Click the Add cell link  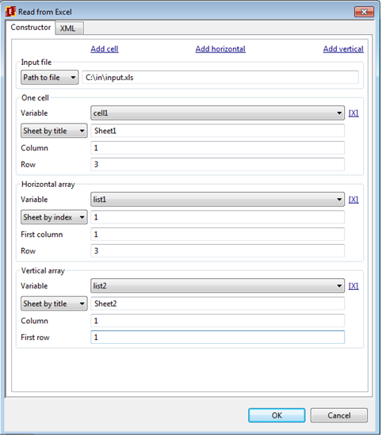coord(105,49)
